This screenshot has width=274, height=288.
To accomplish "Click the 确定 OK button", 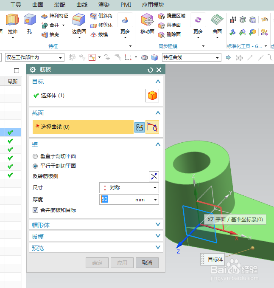I will (x=97, y=263).
